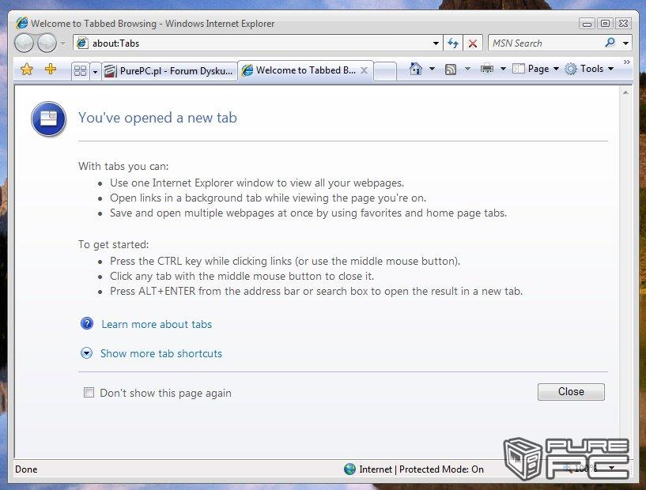Click the tab shortcuts expander arrow icon
This screenshot has height=490, width=646.
[x=86, y=353]
